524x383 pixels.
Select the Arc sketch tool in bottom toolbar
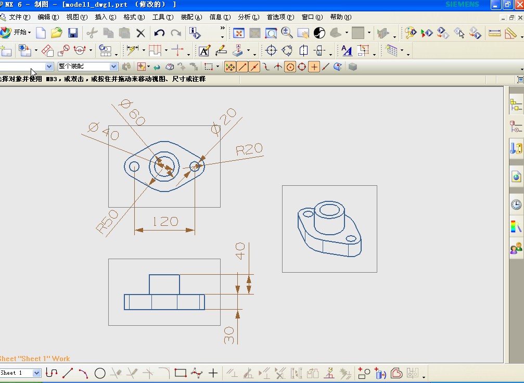point(84,373)
